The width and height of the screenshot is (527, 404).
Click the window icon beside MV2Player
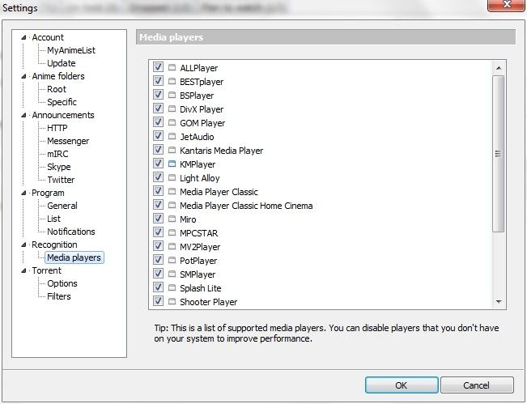[x=172, y=247]
